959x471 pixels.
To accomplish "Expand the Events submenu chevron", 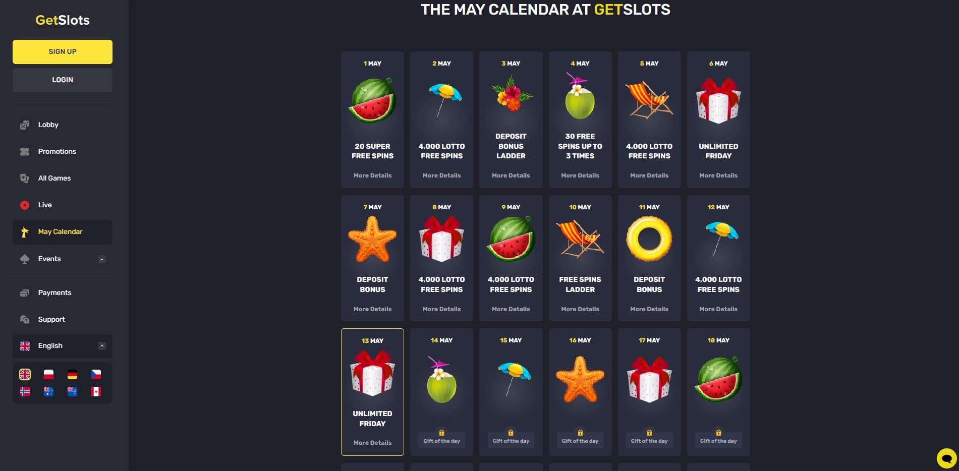I will click(x=102, y=259).
